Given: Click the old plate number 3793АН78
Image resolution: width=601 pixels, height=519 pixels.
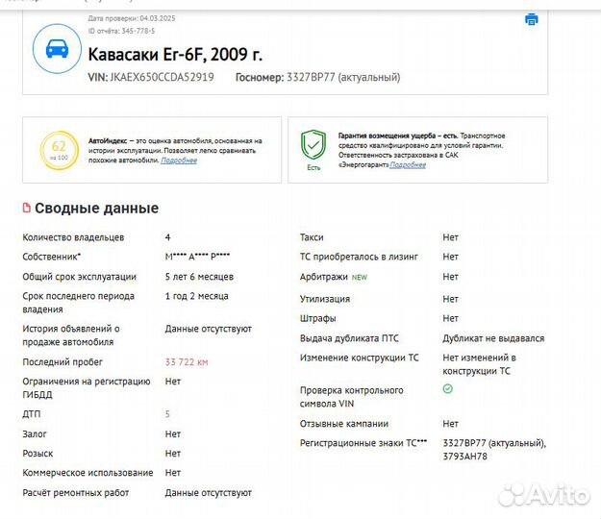Looking at the screenshot, I should coord(464,457).
